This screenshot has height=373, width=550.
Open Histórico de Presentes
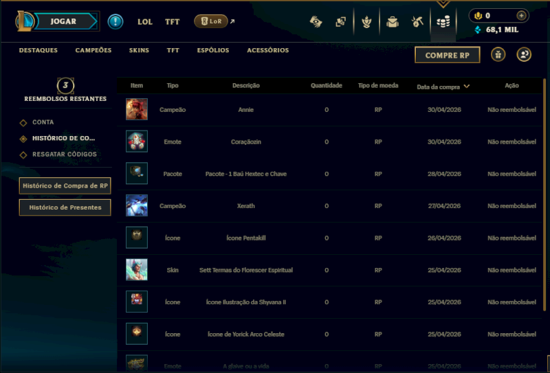(65, 207)
